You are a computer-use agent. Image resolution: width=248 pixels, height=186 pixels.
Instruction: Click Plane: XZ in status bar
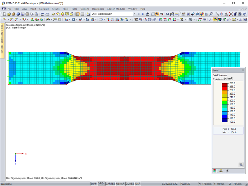[x=185, y=184]
